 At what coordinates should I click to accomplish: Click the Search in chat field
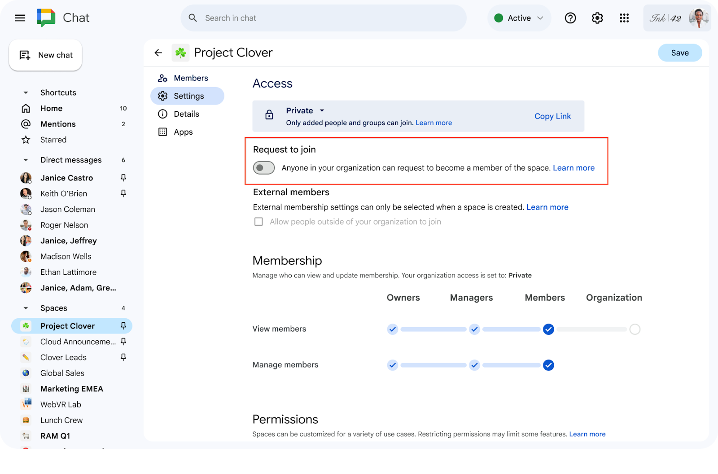323,18
